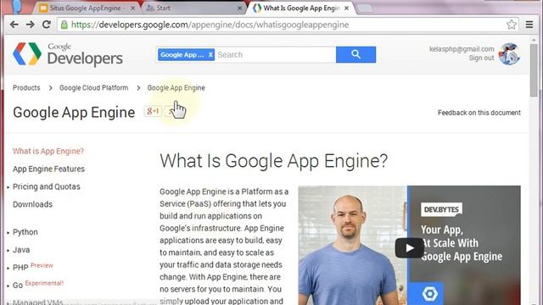Open the Downloads sidebar link
Viewport: 543px width, 305px height.
point(32,204)
